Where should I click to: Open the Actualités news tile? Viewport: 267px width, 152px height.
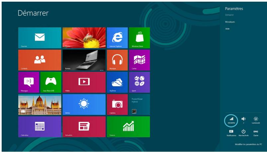pos(84,127)
